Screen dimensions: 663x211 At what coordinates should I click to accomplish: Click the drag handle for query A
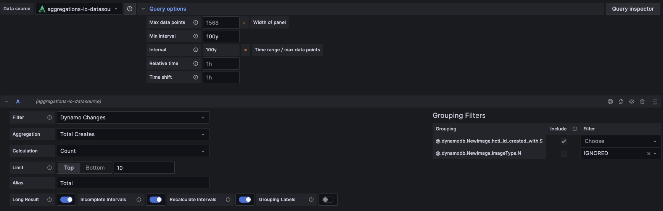point(655,102)
